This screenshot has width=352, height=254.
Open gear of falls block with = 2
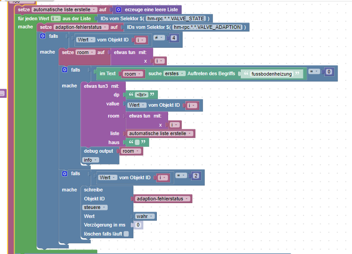point(64,173)
